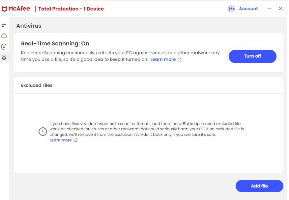
Task: Add file to exclusions list
Action: pyautogui.click(x=259, y=186)
